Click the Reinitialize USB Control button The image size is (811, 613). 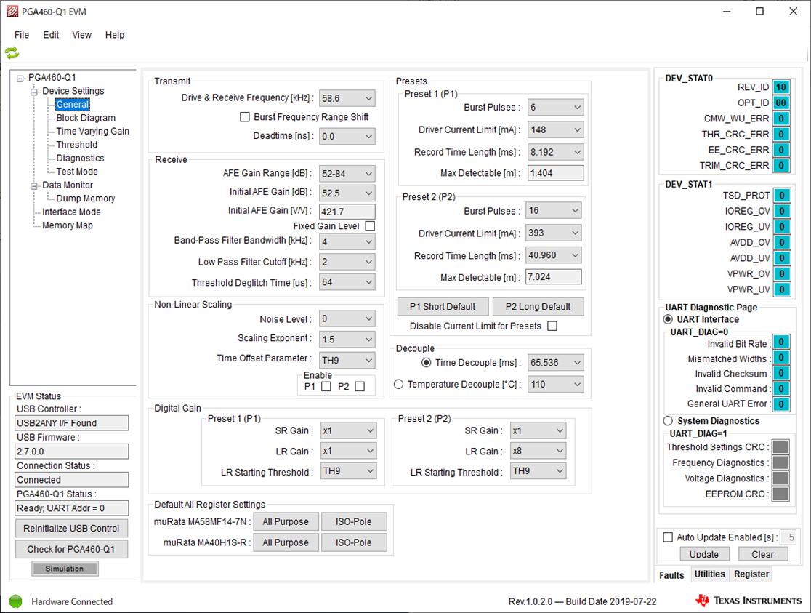pyautogui.click(x=71, y=529)
